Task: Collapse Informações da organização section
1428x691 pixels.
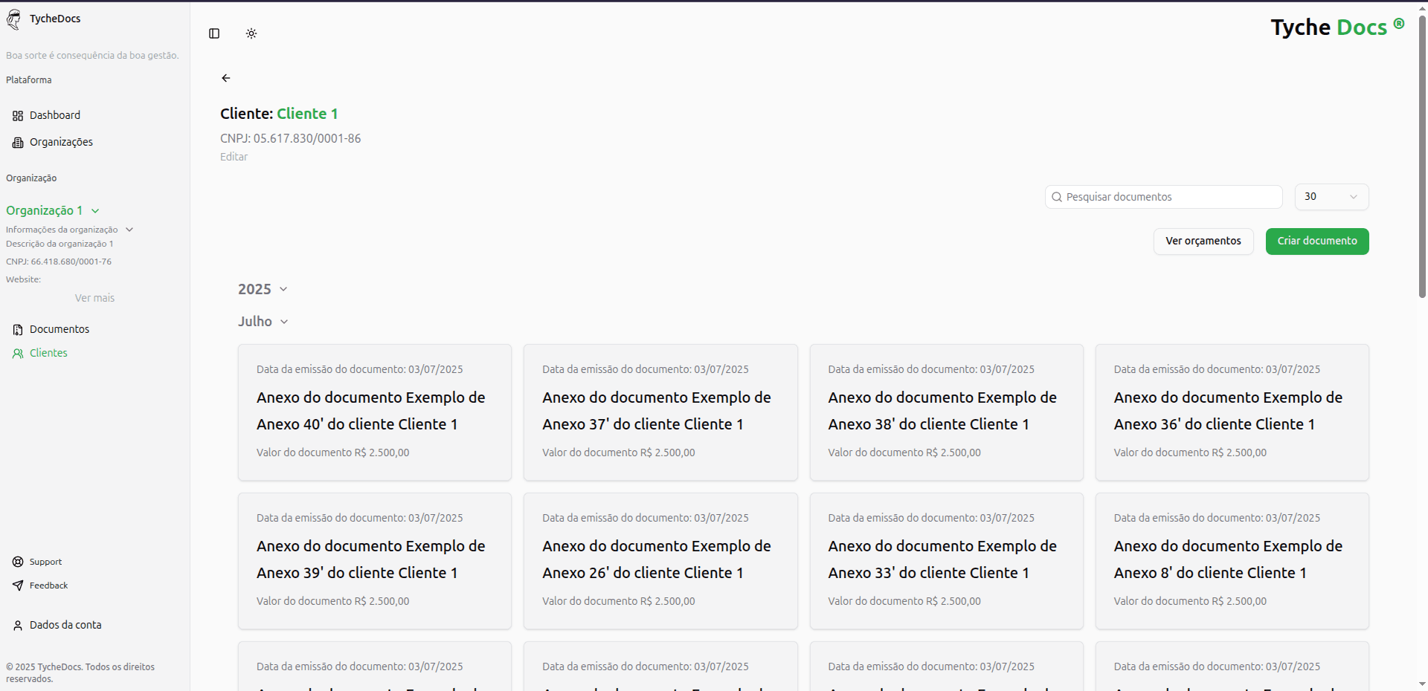Action: (x=129, y=230)
